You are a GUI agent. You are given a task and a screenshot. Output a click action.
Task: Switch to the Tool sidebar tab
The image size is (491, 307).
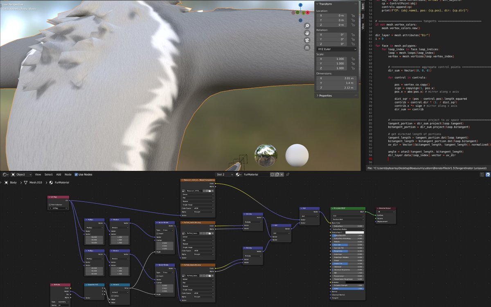363,16
